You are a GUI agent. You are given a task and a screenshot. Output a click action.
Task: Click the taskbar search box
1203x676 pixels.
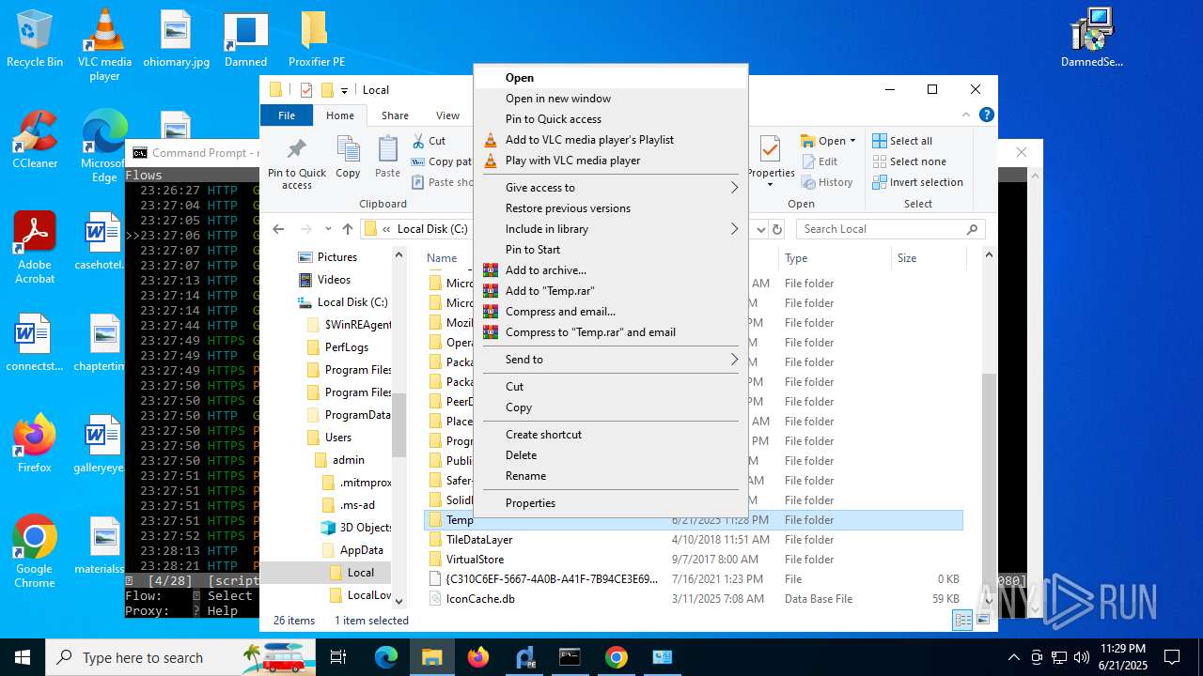[180, 657]
